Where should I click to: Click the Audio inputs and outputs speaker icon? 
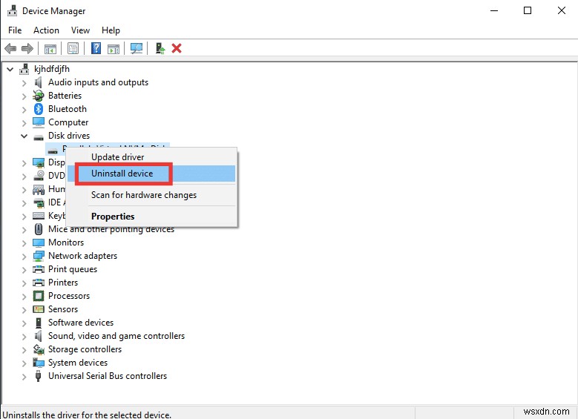(x=39, y=82)
